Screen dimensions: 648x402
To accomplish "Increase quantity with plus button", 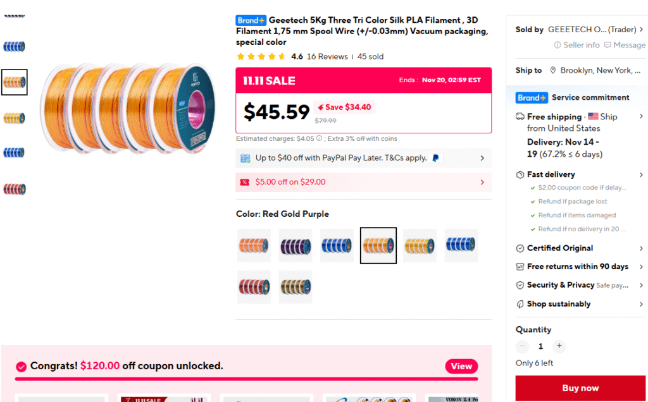I will coord(559,346).
